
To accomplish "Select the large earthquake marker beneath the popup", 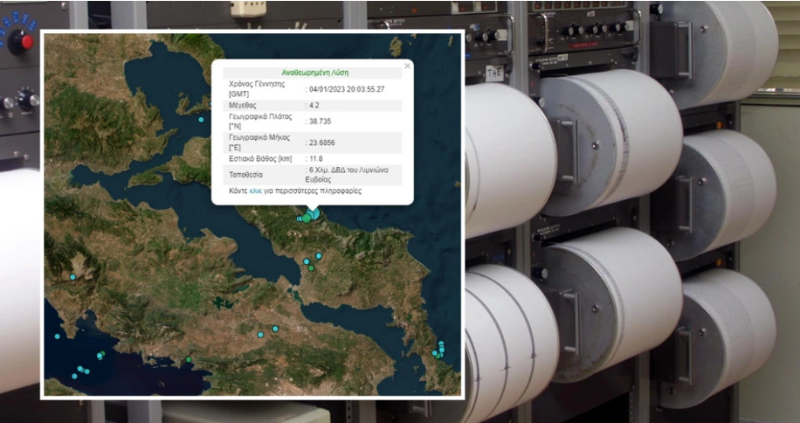I will click(x=312, y=214).
